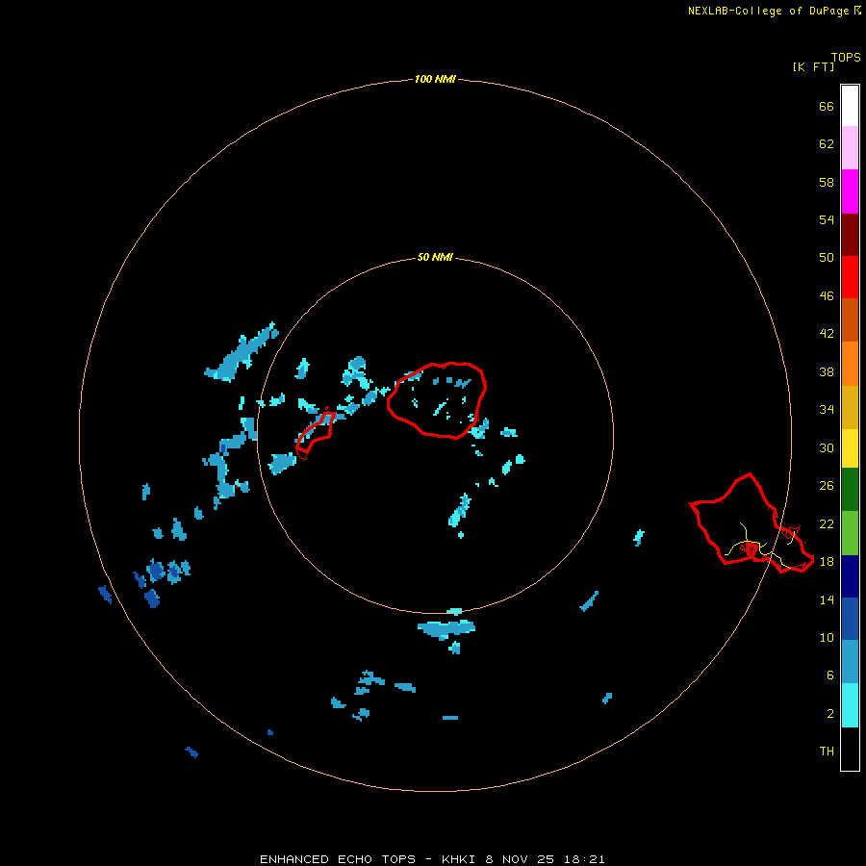Screen dimensions: 866x866
Task: Click the island outline with yellow roads
Action: coord(751,524)
